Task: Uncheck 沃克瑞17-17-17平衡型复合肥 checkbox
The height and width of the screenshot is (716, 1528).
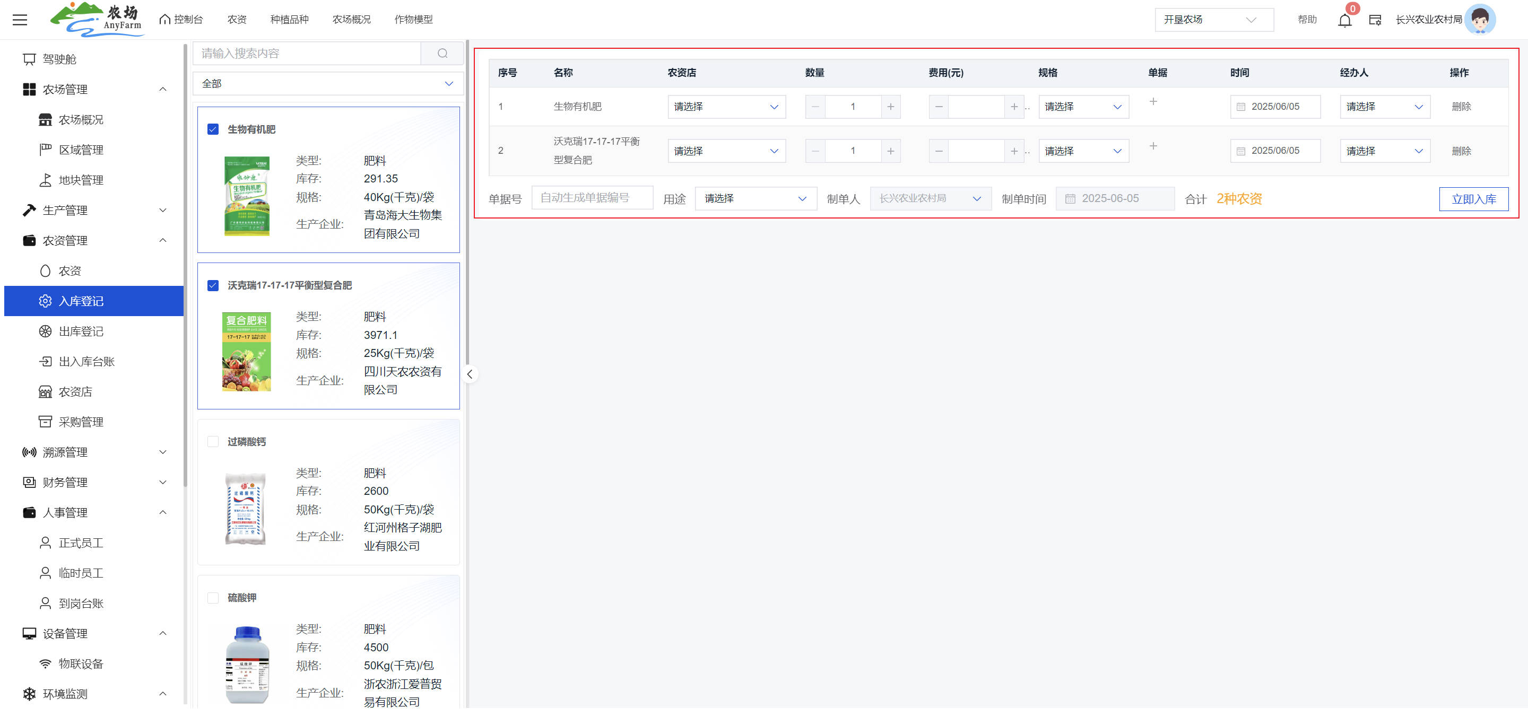Action: coord(213,286)
